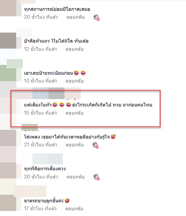Image resolution: width=186 pixels, height=216 pixels.
Task: Click blurred username above "ทุกที่คือการเสี่ยงดวง"
Action: click(47, 159)
